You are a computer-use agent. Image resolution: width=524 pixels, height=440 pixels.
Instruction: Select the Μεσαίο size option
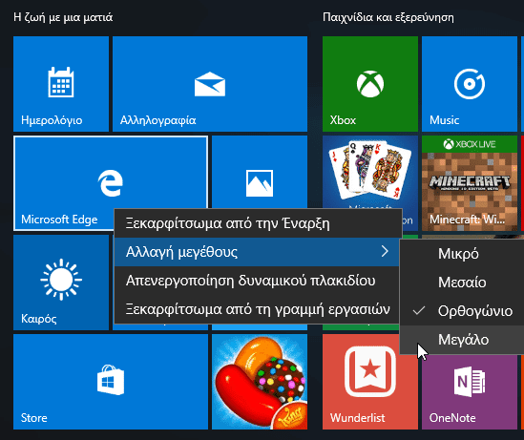click(462, 283)
